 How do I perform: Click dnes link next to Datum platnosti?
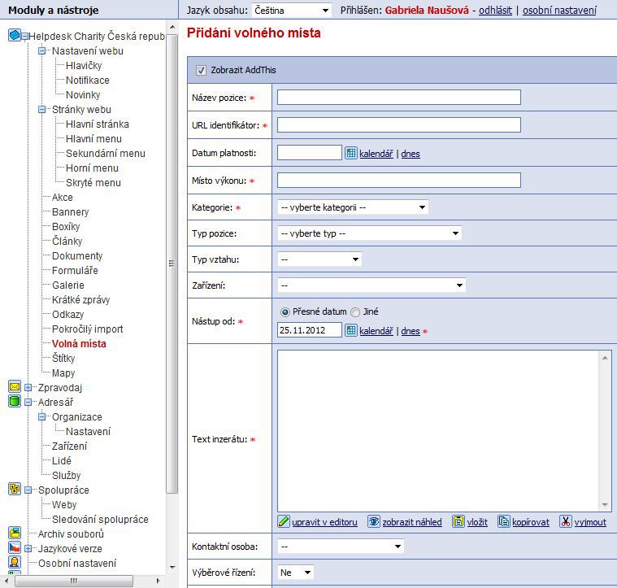(411, 154)
